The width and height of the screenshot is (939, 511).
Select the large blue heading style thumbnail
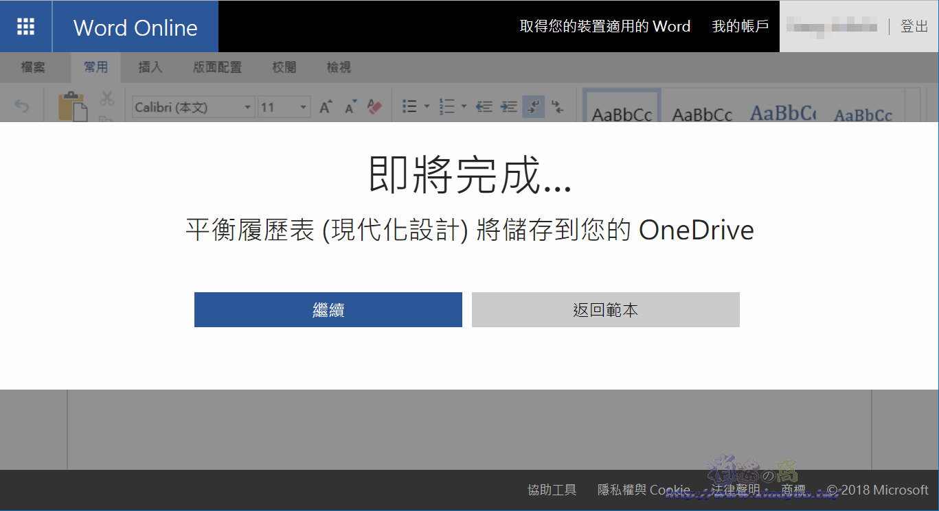[782, 112]
